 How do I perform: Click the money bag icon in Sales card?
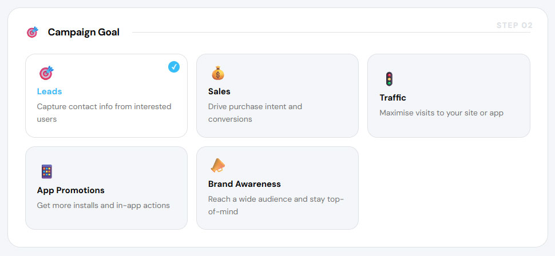click(x=217, y=73)
